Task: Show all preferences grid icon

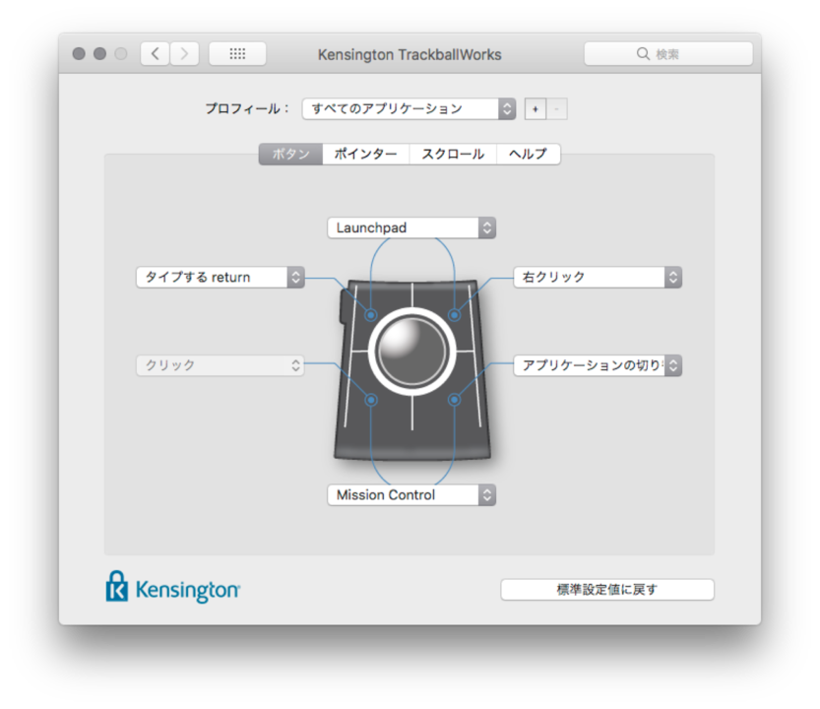Action: [x=237, y=54]
